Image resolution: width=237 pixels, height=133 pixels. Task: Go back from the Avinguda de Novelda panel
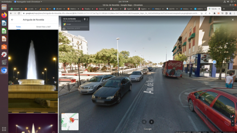pos(12,20)
